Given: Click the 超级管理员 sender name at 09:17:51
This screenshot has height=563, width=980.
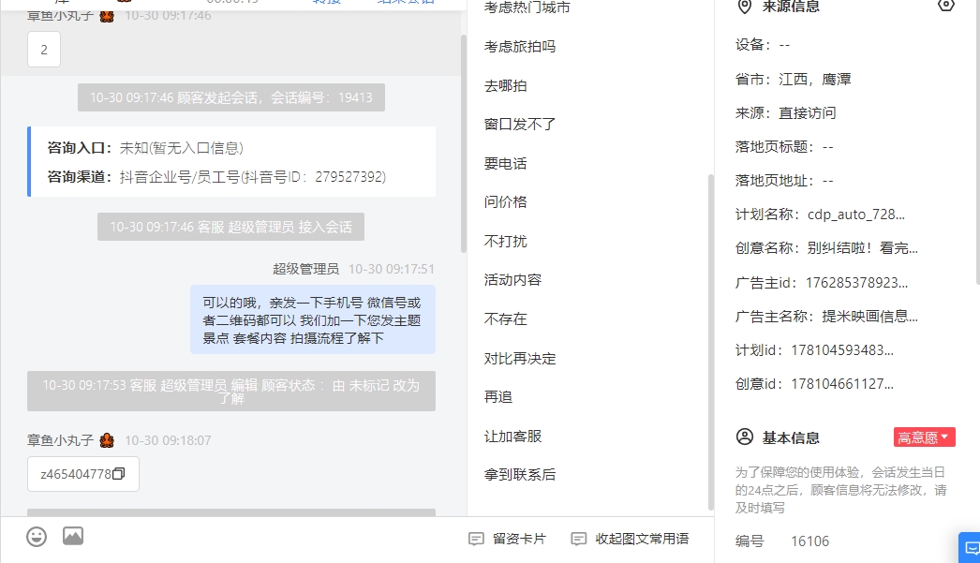Looking at the screenshot, I should coord(305,269).
